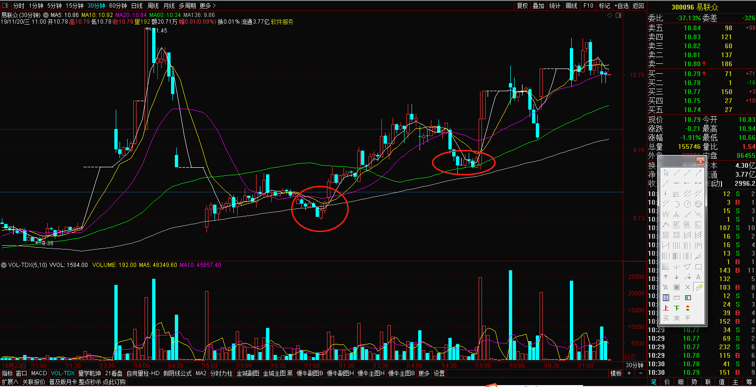This screenshot has width=756, height=387.
Task: Switch to 1分钟 period tab
Action: pos(36,6)
